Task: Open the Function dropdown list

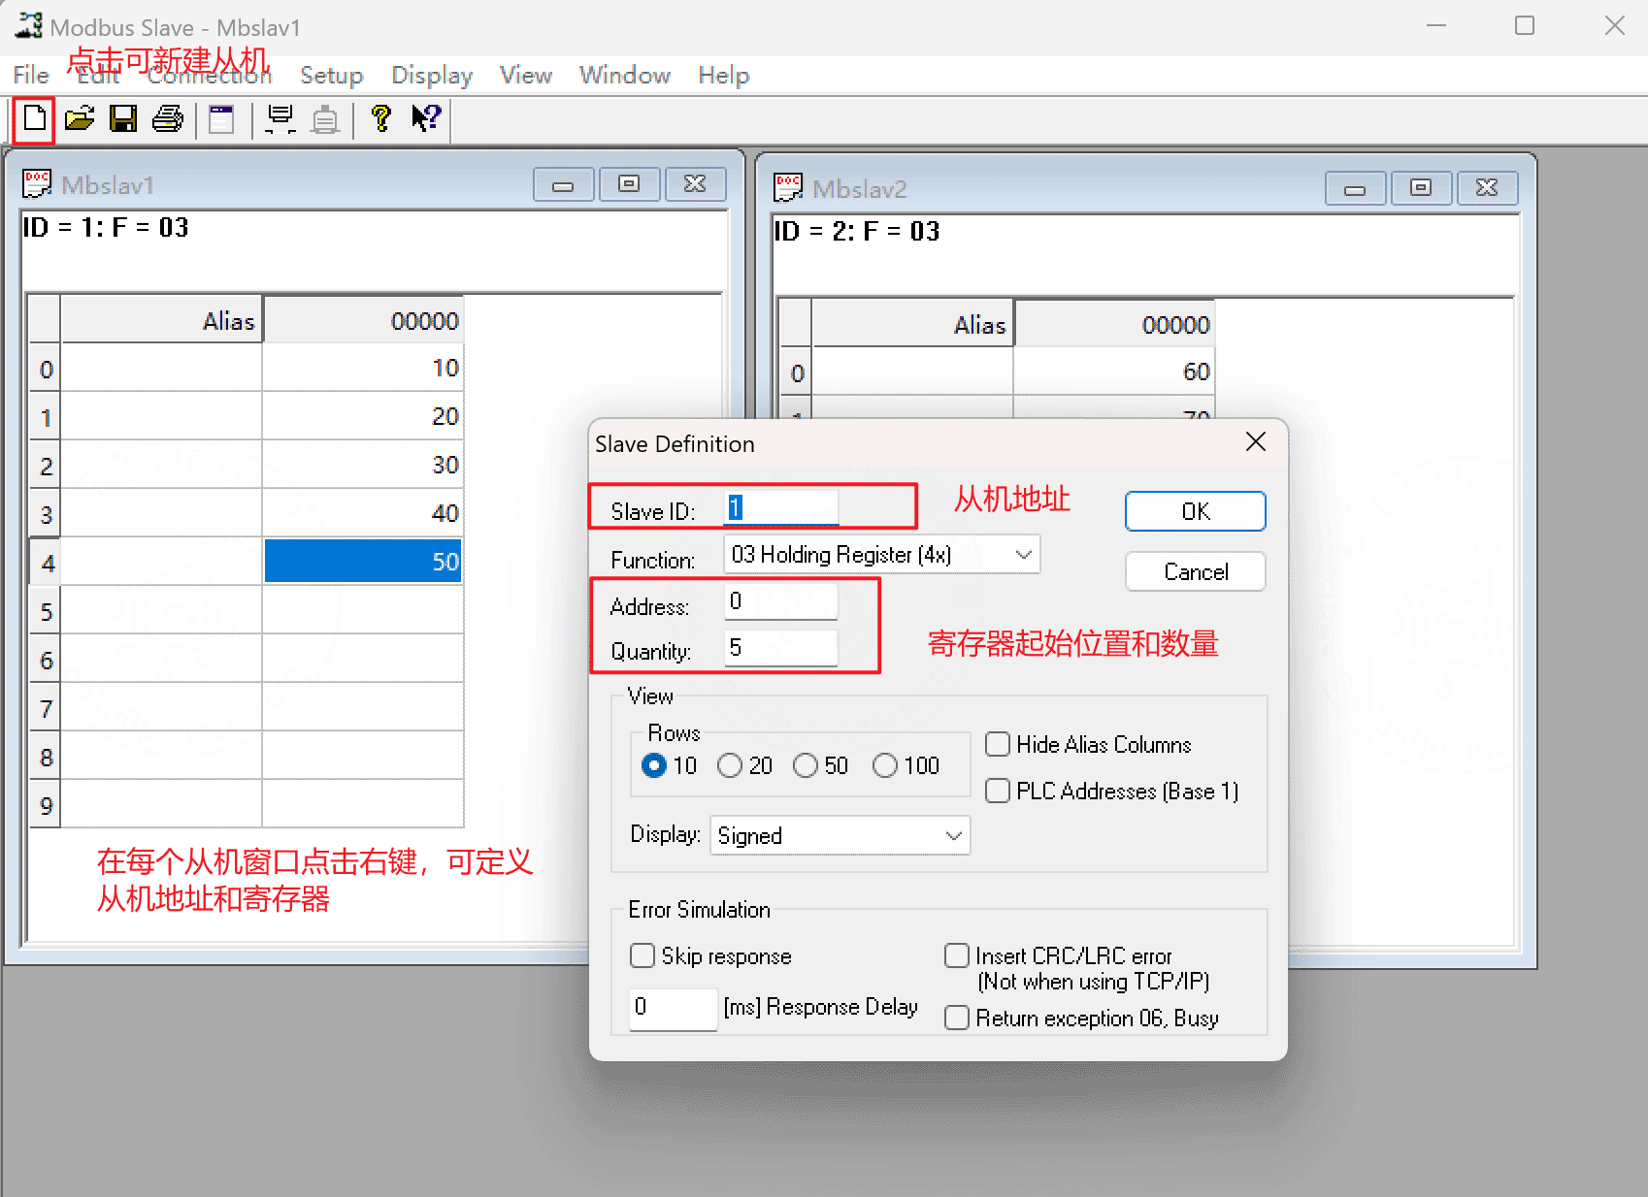Action: [x=882, y=554]
